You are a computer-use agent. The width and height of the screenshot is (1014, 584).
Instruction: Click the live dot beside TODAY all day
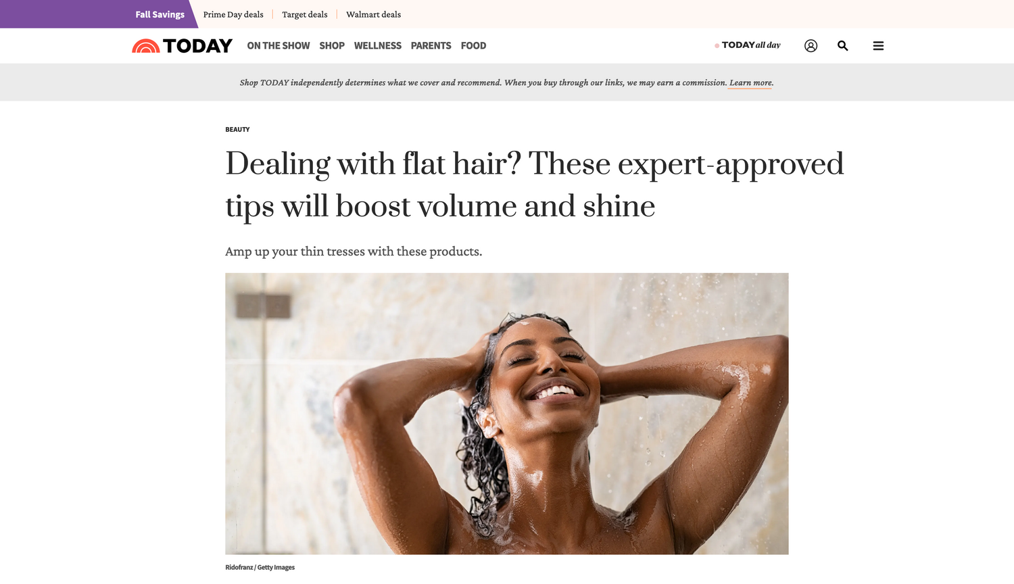click(x=717, y=46)
